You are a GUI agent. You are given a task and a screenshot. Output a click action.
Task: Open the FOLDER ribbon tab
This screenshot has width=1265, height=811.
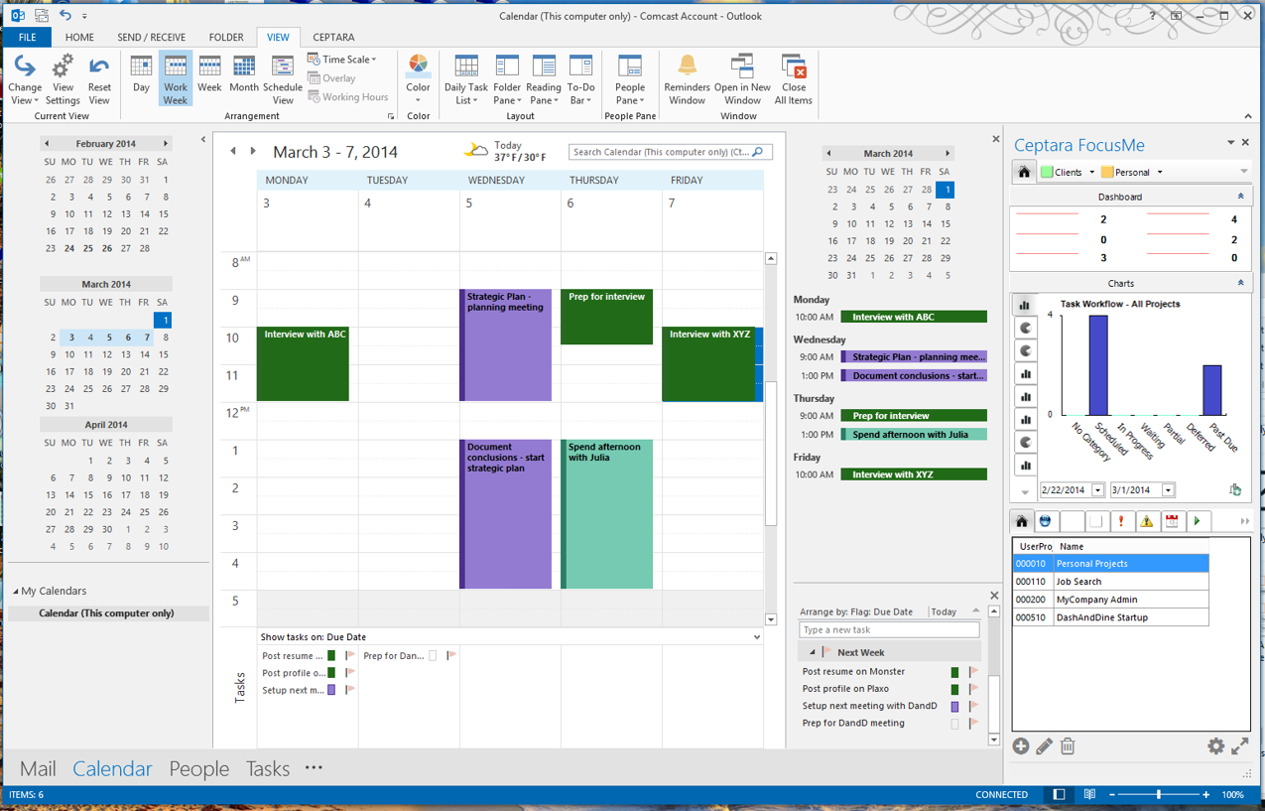point(226,38)
